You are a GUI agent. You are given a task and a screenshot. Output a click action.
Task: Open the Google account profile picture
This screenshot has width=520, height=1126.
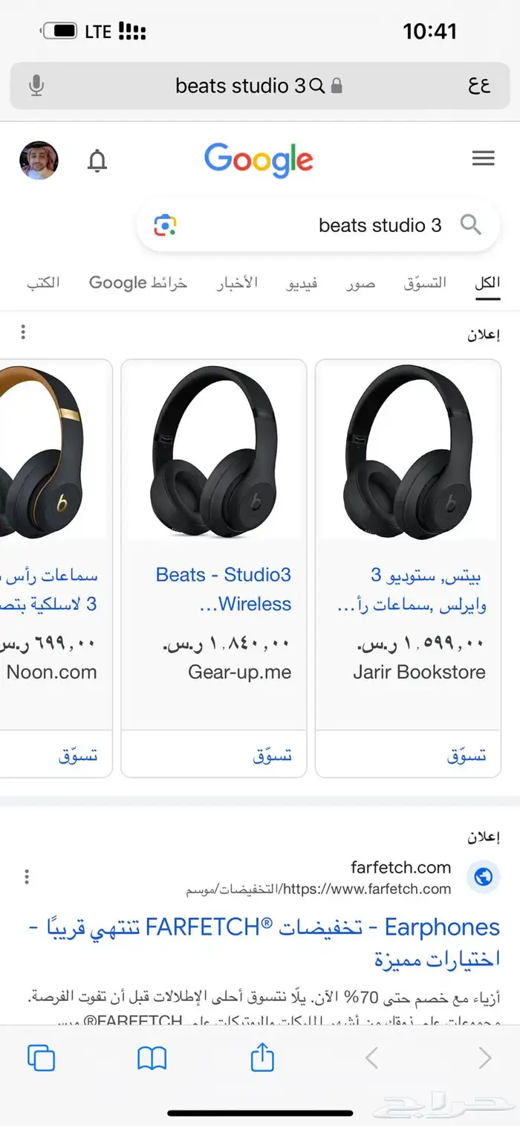click(39, 161)
